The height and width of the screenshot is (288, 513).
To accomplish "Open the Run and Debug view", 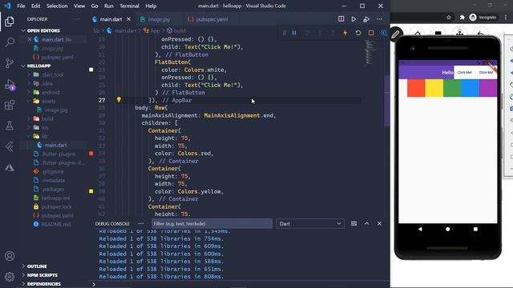I will coord(10,85).
